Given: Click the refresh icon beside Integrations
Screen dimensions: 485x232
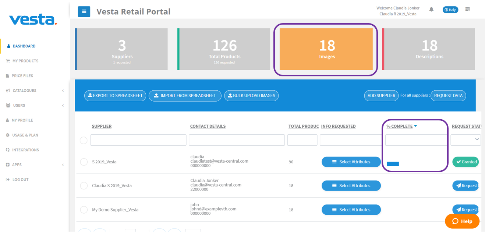Looking at the screenshot, I should (8, 150).
